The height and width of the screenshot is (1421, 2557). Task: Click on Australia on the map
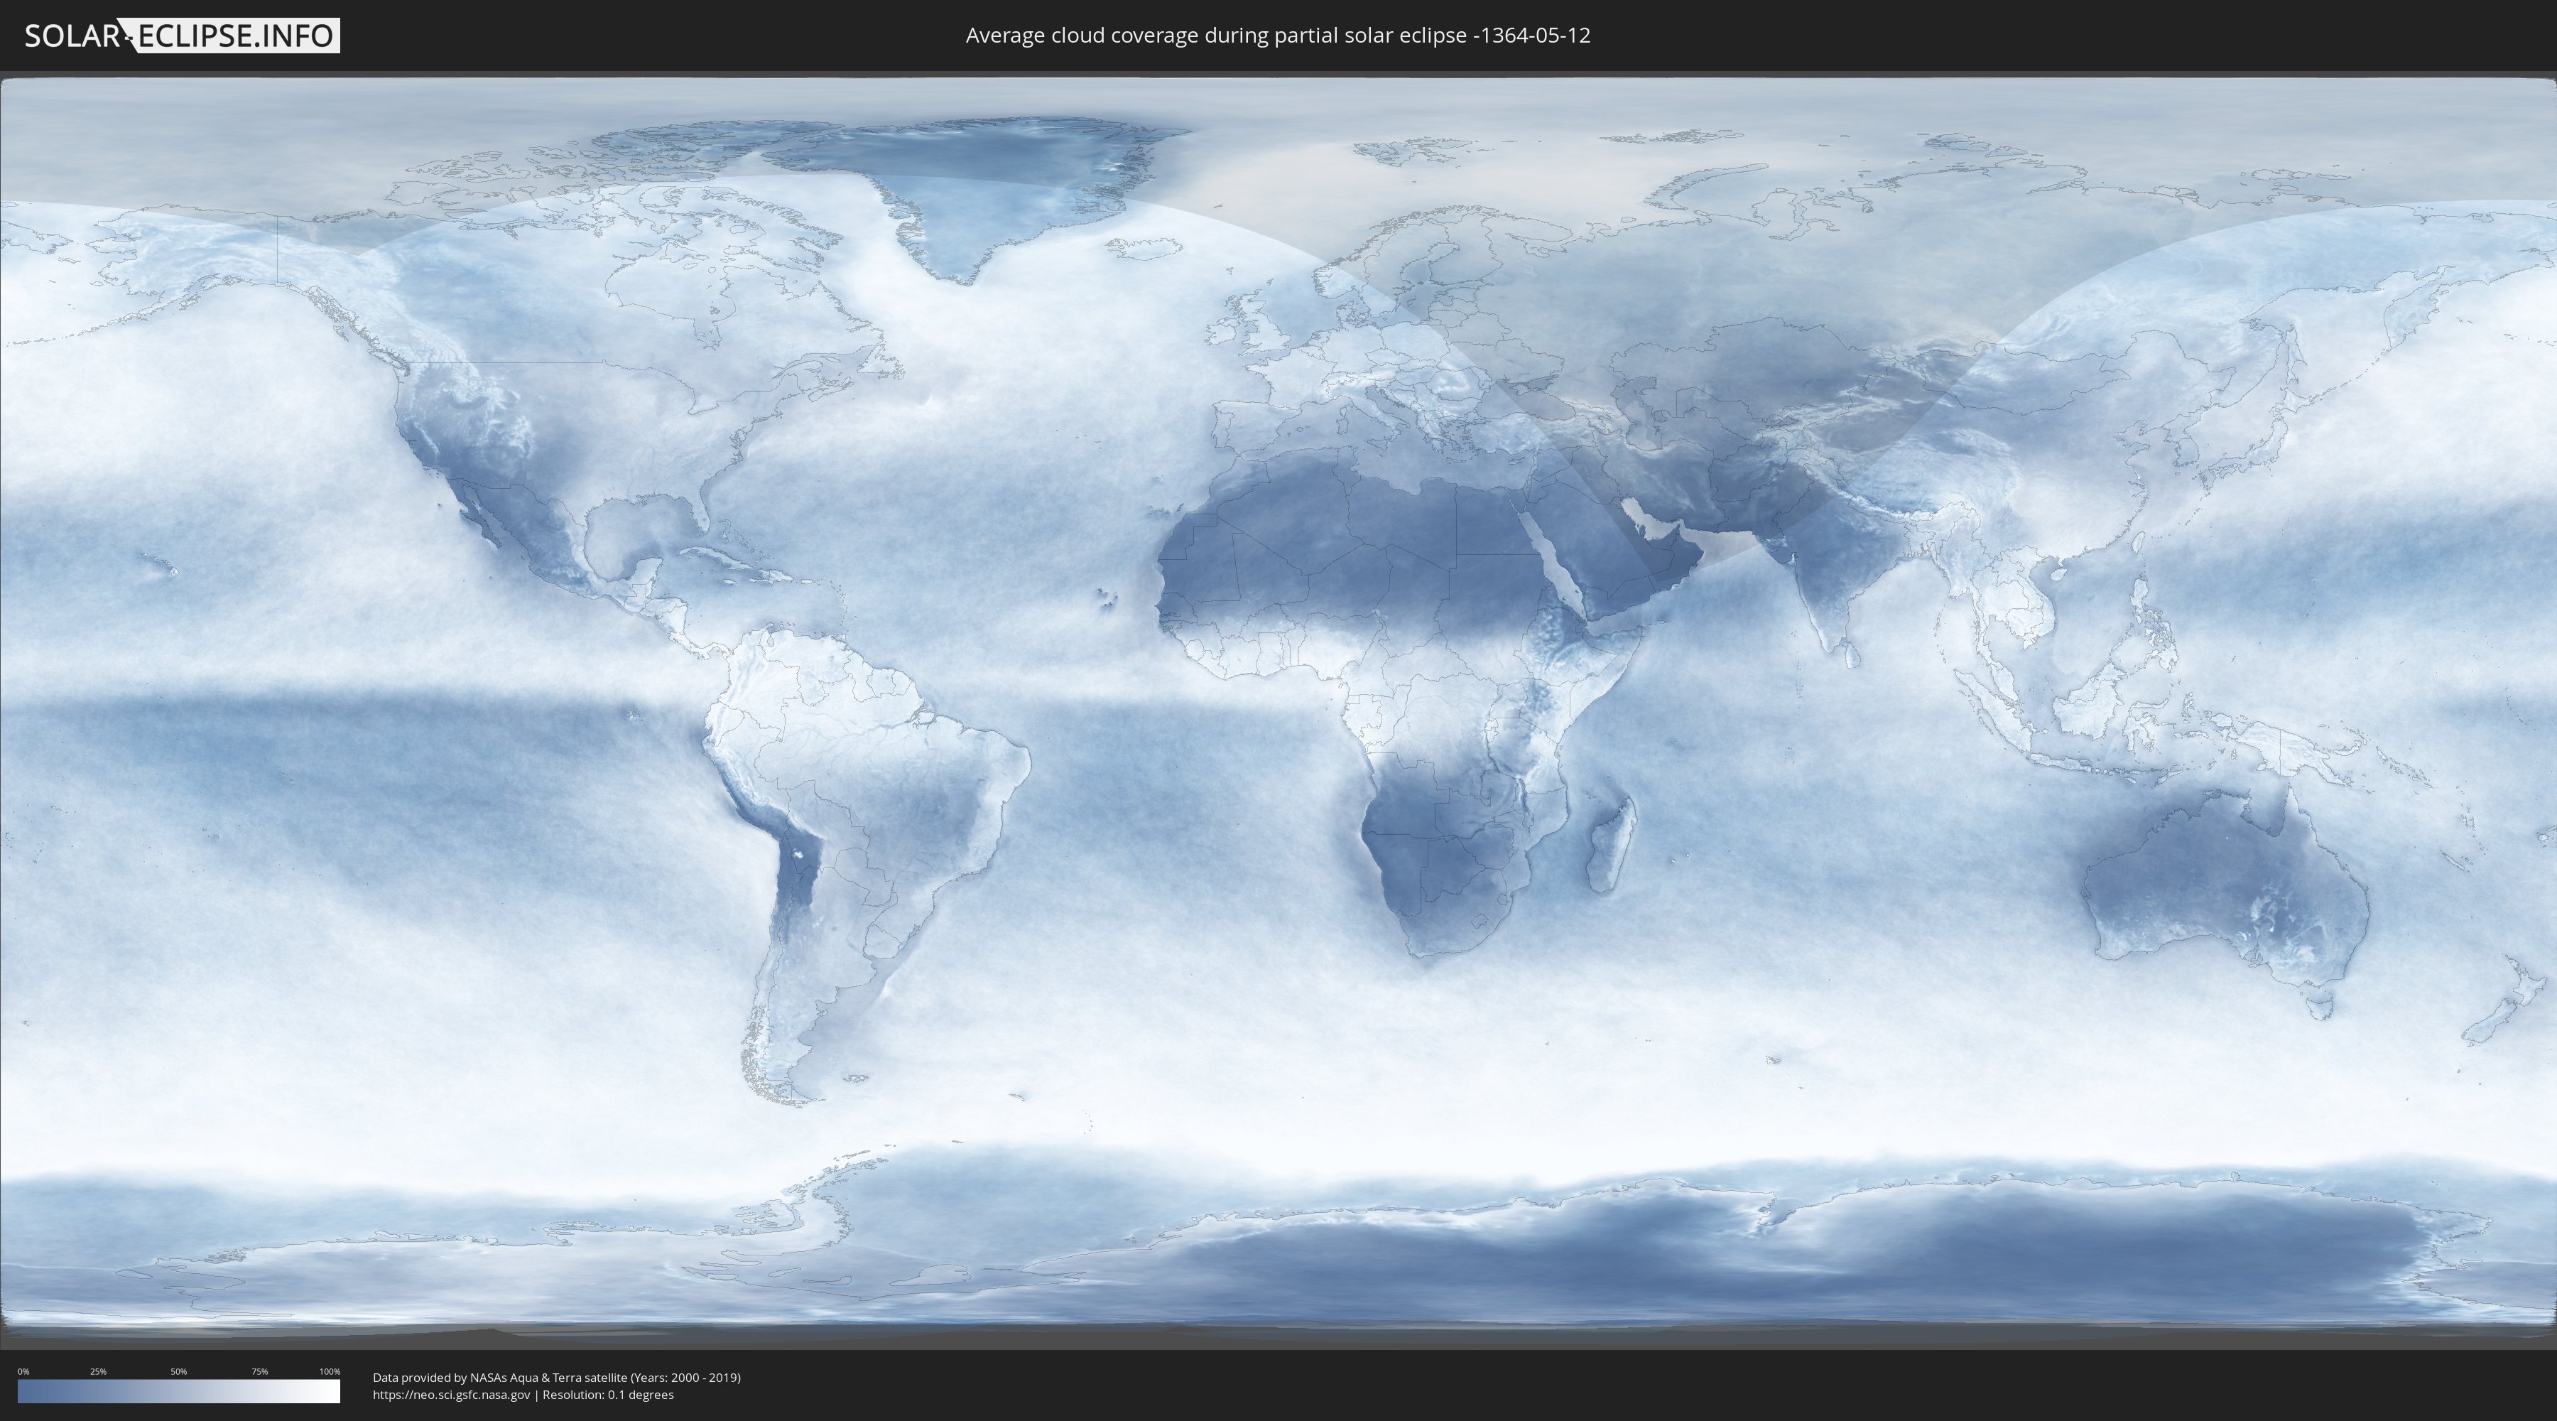(2223, 884)
